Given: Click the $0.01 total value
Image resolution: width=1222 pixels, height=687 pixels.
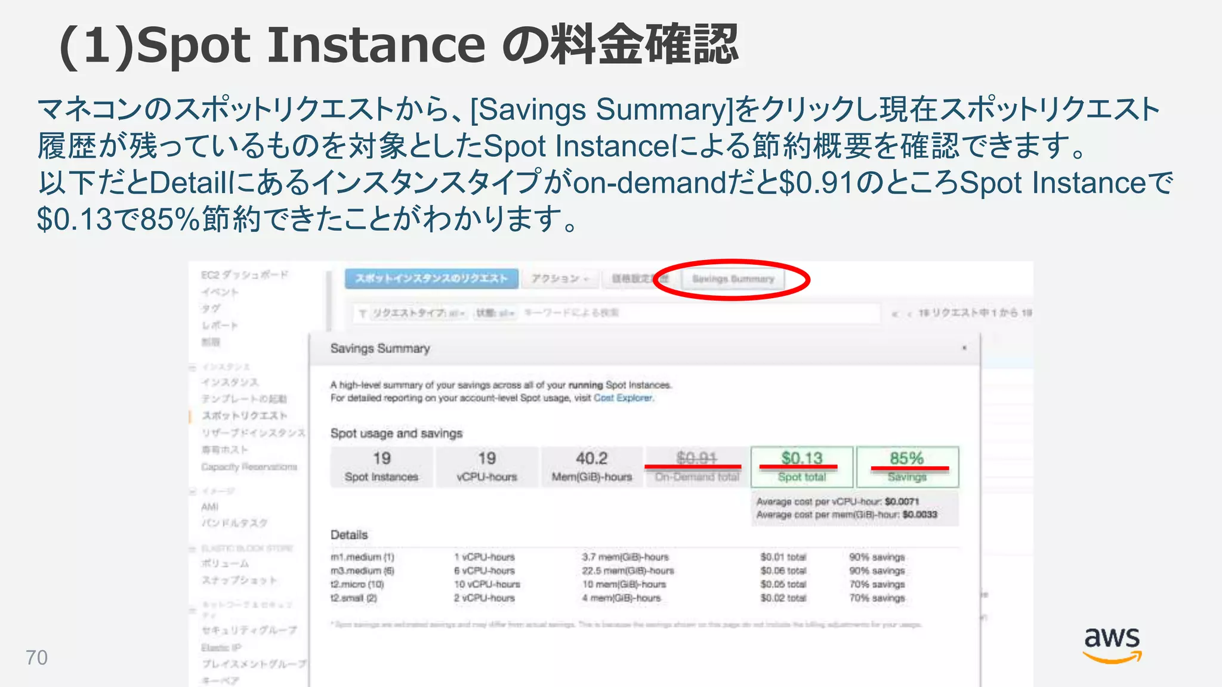Looking at the screenshot, I should [783, 557].
